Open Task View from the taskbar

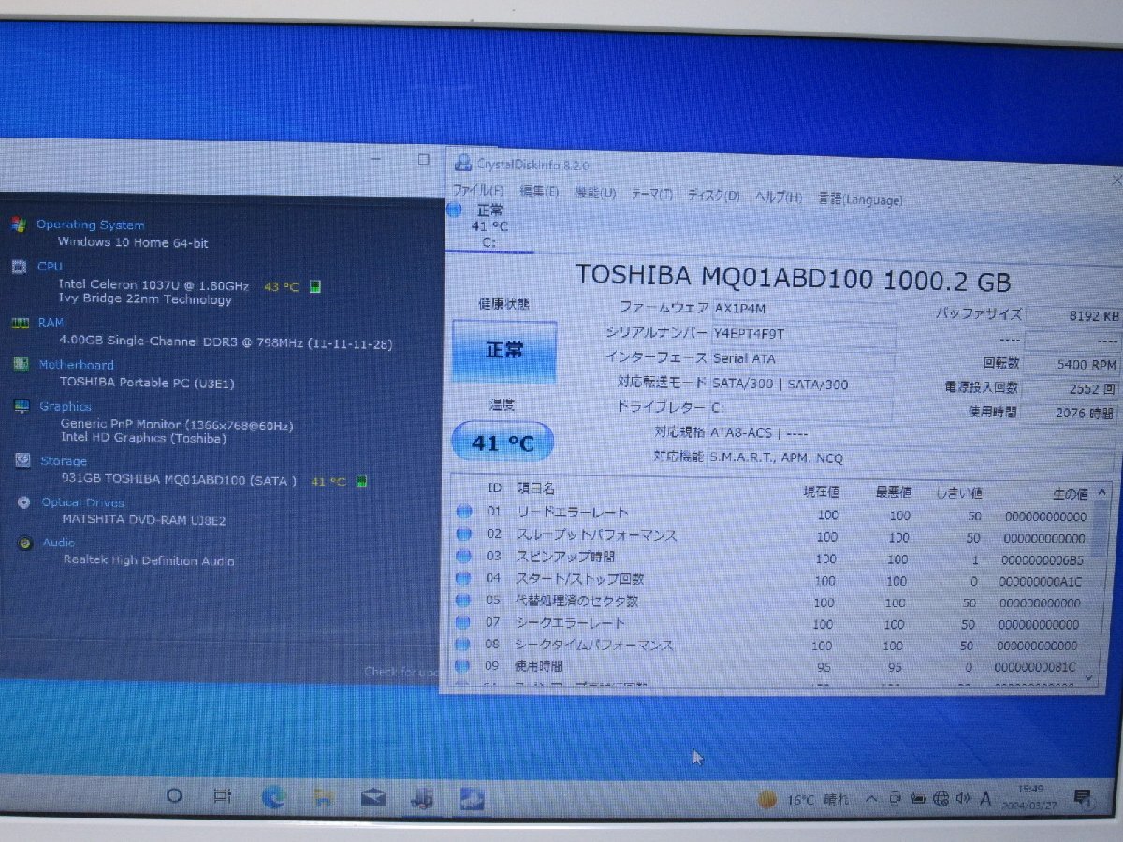(222, 796)
